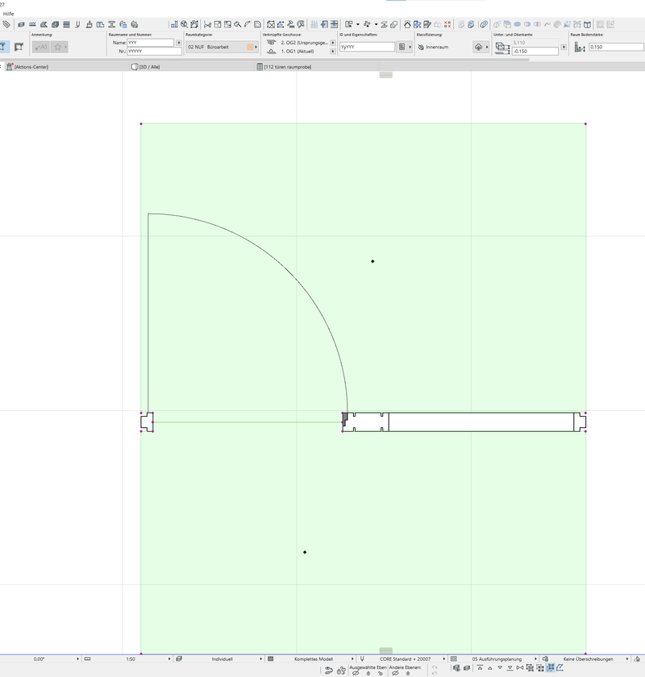The image size is (645, 677).
Task: Click the folded sheet icon in top toolbar
Action: tap(257, 25)
